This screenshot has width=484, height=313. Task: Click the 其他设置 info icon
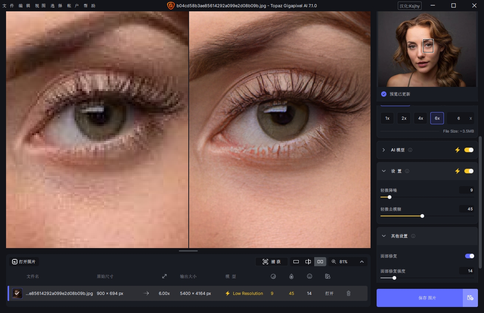tap(413, 236)
